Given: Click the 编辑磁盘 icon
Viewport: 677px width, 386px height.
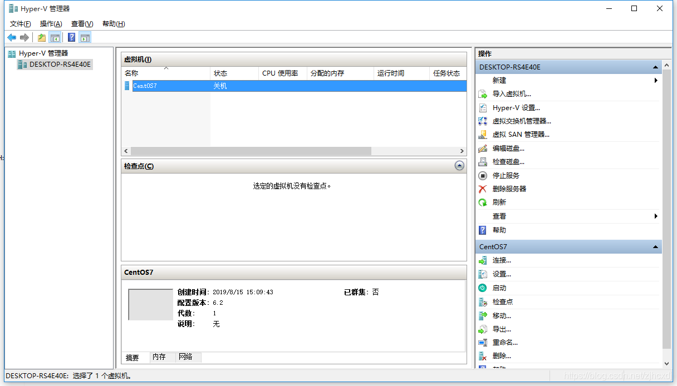Looking at the screenshot, I should 483,149.
